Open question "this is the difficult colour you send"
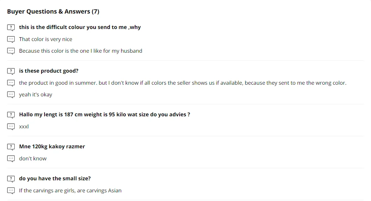The image size is (371, 201). pyautogui.click(x=80, y=27)
